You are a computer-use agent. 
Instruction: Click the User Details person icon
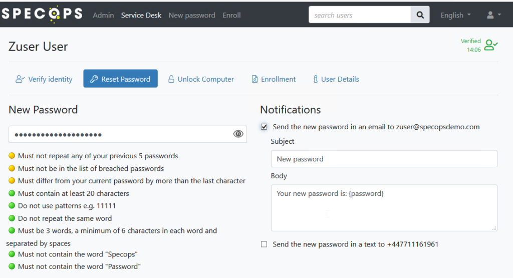tap(316, 79)
